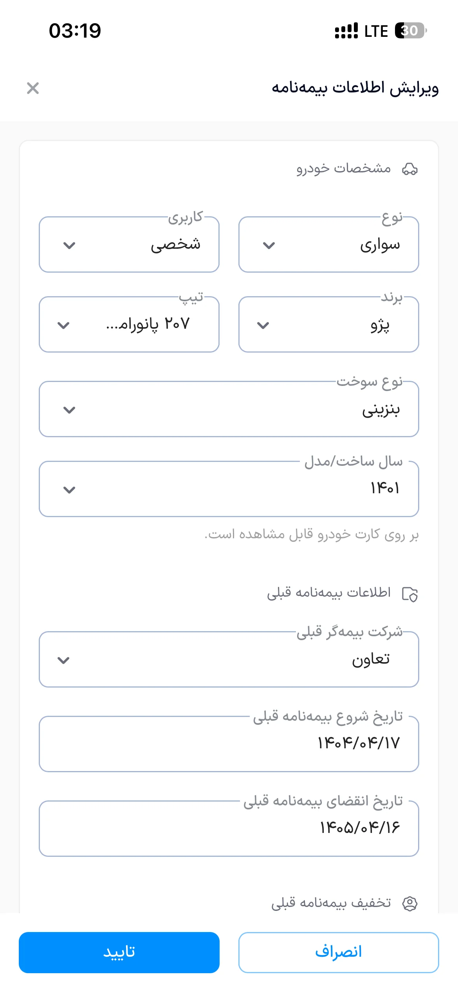
Task: Tap the تخفیف بیمه‌نامه قبلی section heading
Action: click(x=331, y=903)
